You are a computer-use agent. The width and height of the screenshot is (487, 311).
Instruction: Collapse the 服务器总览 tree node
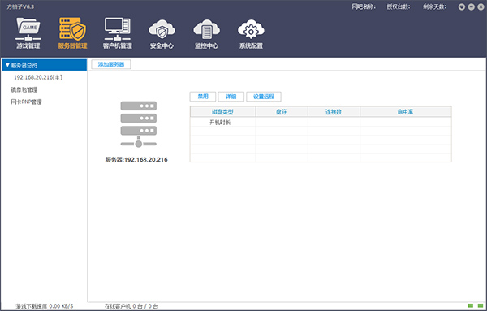8,65
